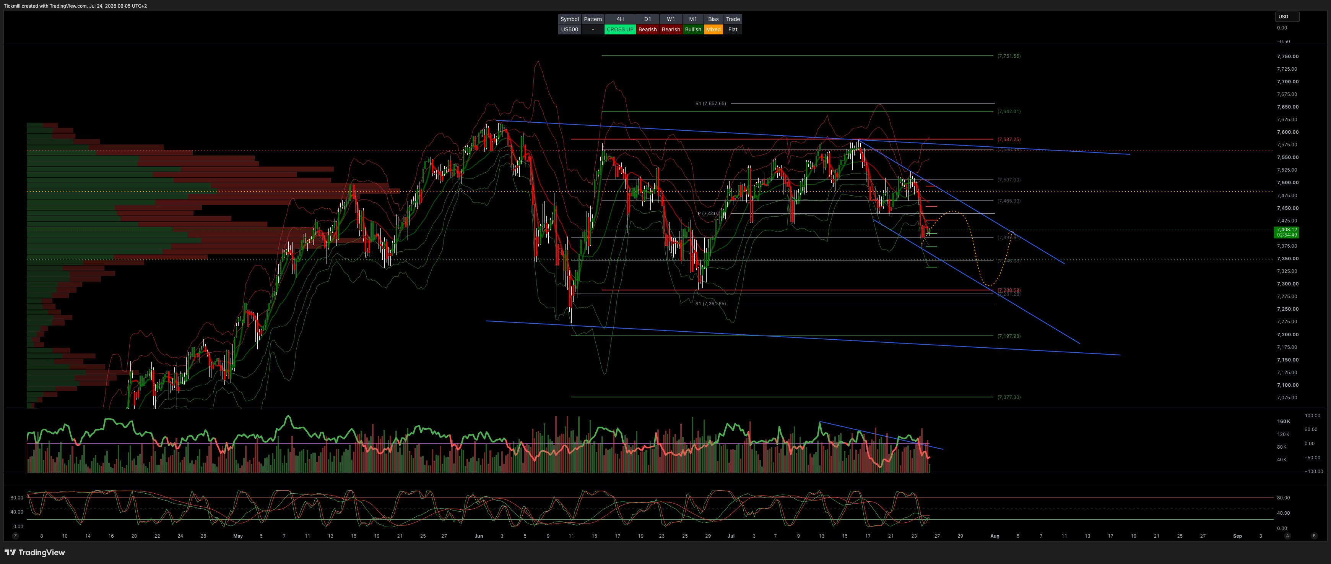
Task: Click the 7,751.56 green level label
Action: coord(1009,56)
